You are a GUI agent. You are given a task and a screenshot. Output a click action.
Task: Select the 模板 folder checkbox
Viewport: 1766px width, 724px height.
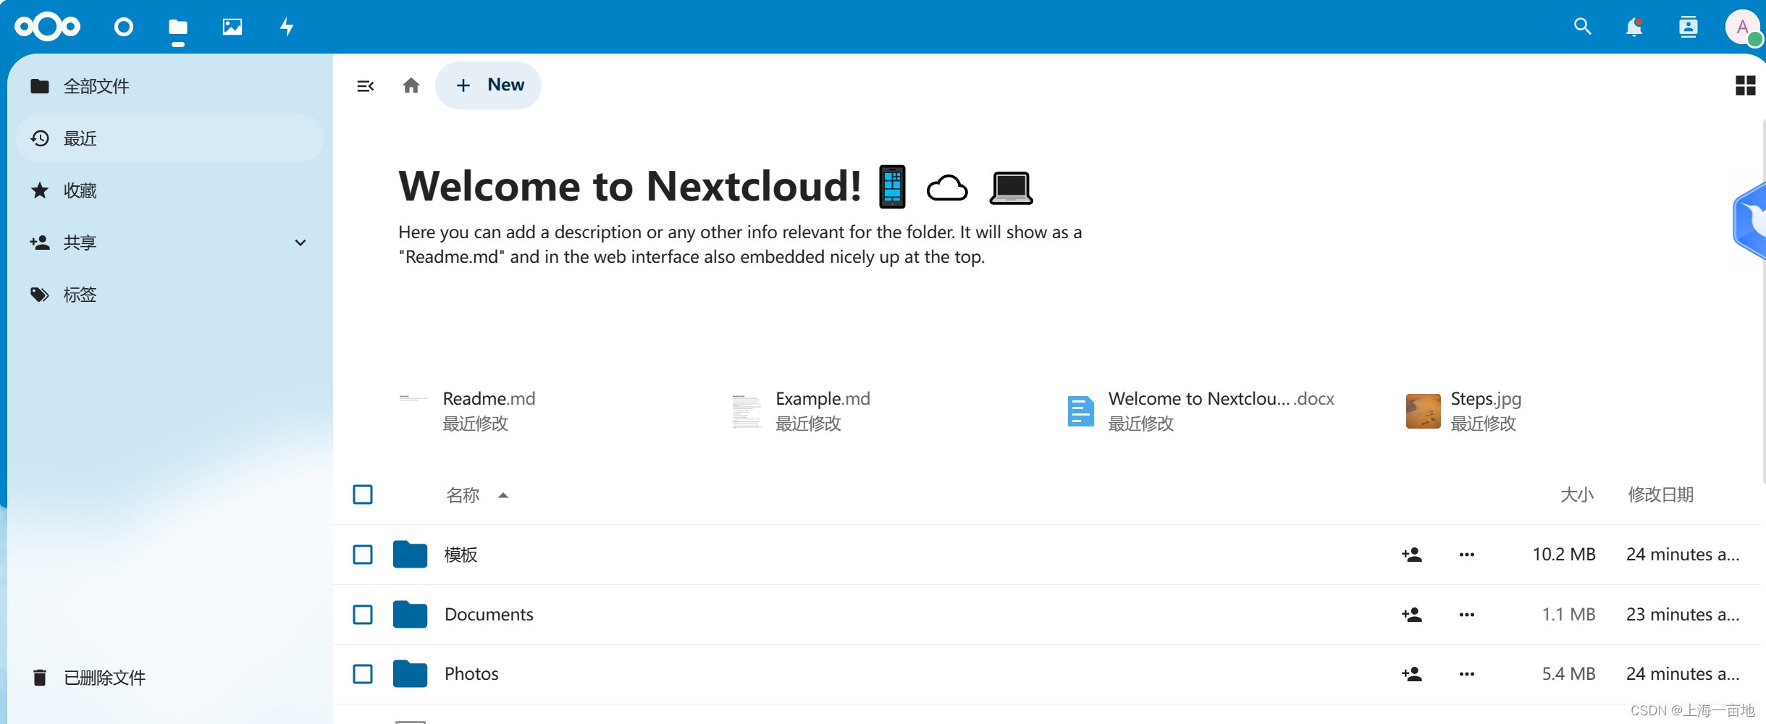(363, 555)
